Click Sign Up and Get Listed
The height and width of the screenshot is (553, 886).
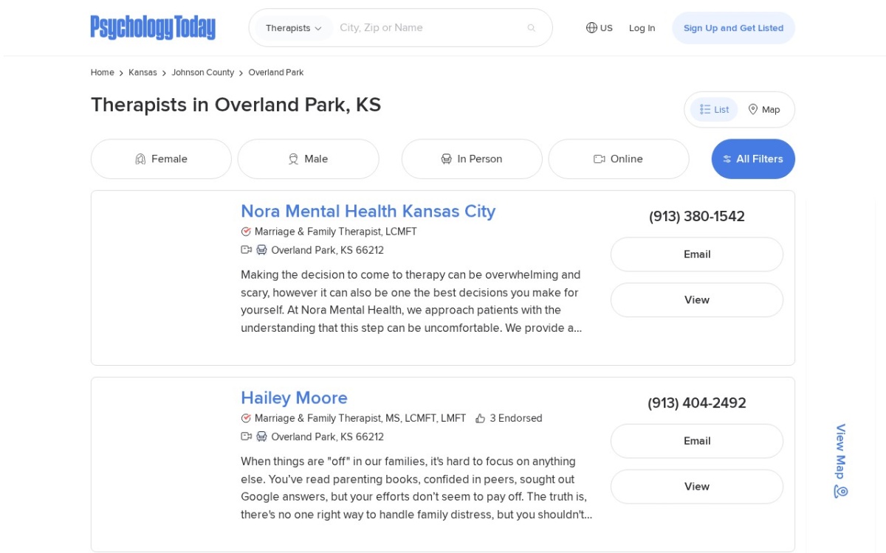733,28
